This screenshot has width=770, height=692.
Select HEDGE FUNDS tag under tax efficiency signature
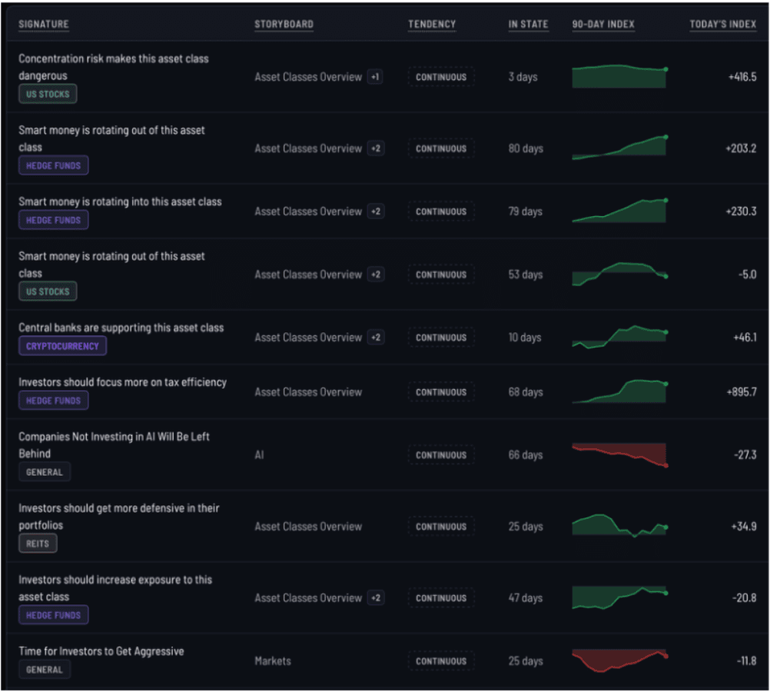pos(54,401)
